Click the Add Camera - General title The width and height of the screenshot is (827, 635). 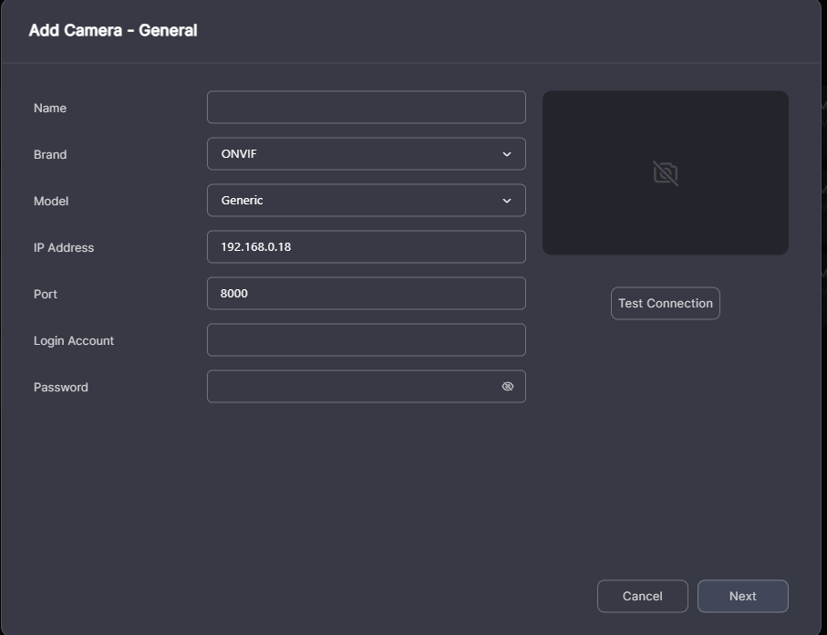tap(113, 30)
